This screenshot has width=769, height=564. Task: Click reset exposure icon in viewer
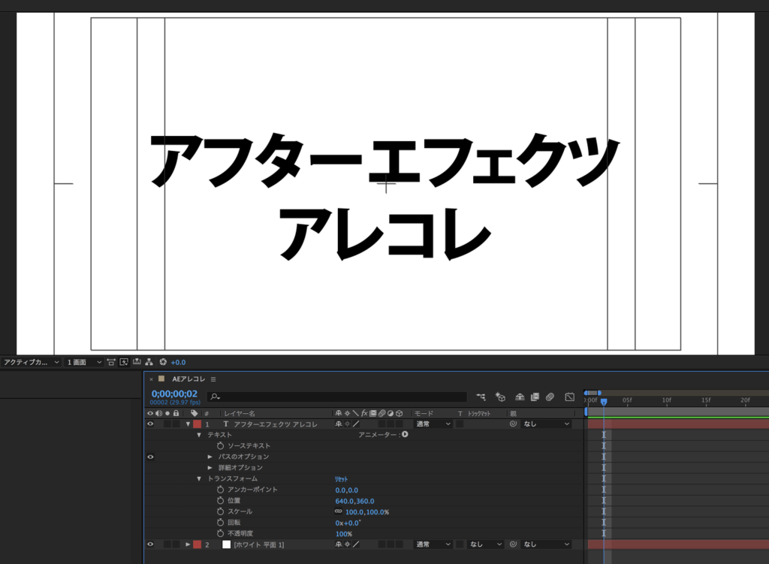[163, 362]
